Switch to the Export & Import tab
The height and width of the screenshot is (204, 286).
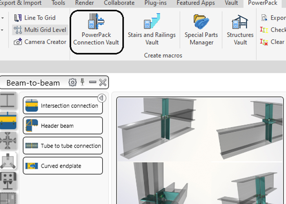20,3
